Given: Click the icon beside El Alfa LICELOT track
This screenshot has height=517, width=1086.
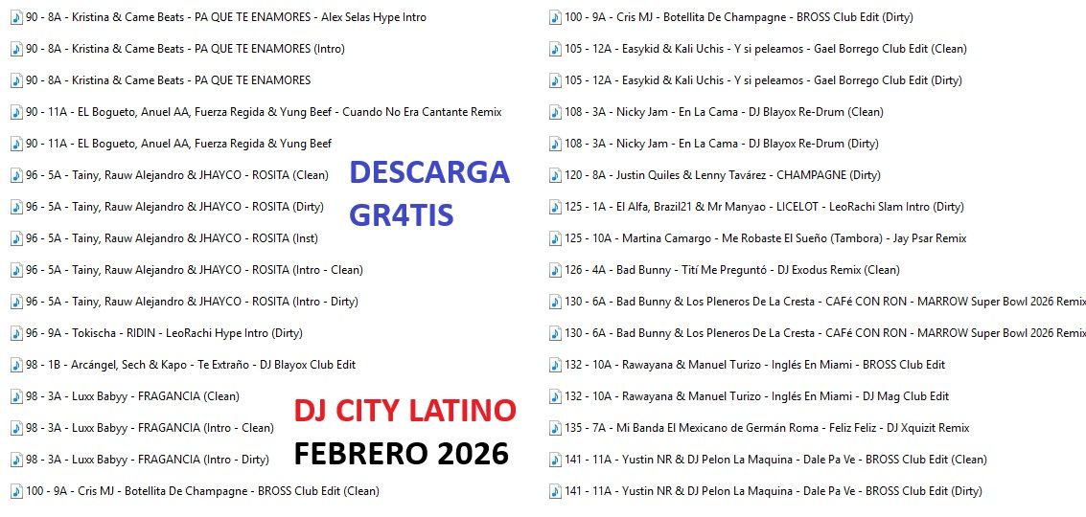Looking at the screenshot, I should [555, 207].
